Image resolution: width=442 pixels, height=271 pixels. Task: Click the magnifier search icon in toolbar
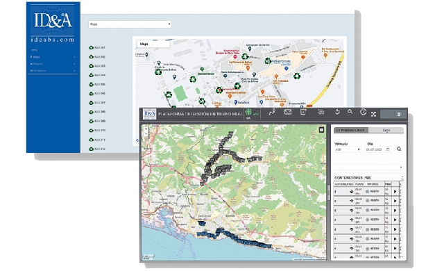pyautogui.click(x=350, y=111)
